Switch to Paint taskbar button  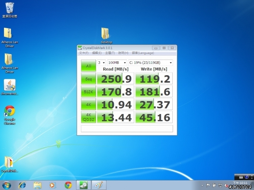[99, 185]
